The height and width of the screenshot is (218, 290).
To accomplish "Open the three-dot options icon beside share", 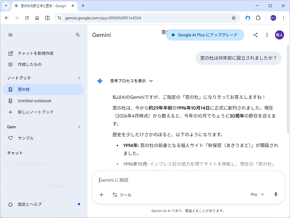I will pyautogui.click(x=267, y=35).
